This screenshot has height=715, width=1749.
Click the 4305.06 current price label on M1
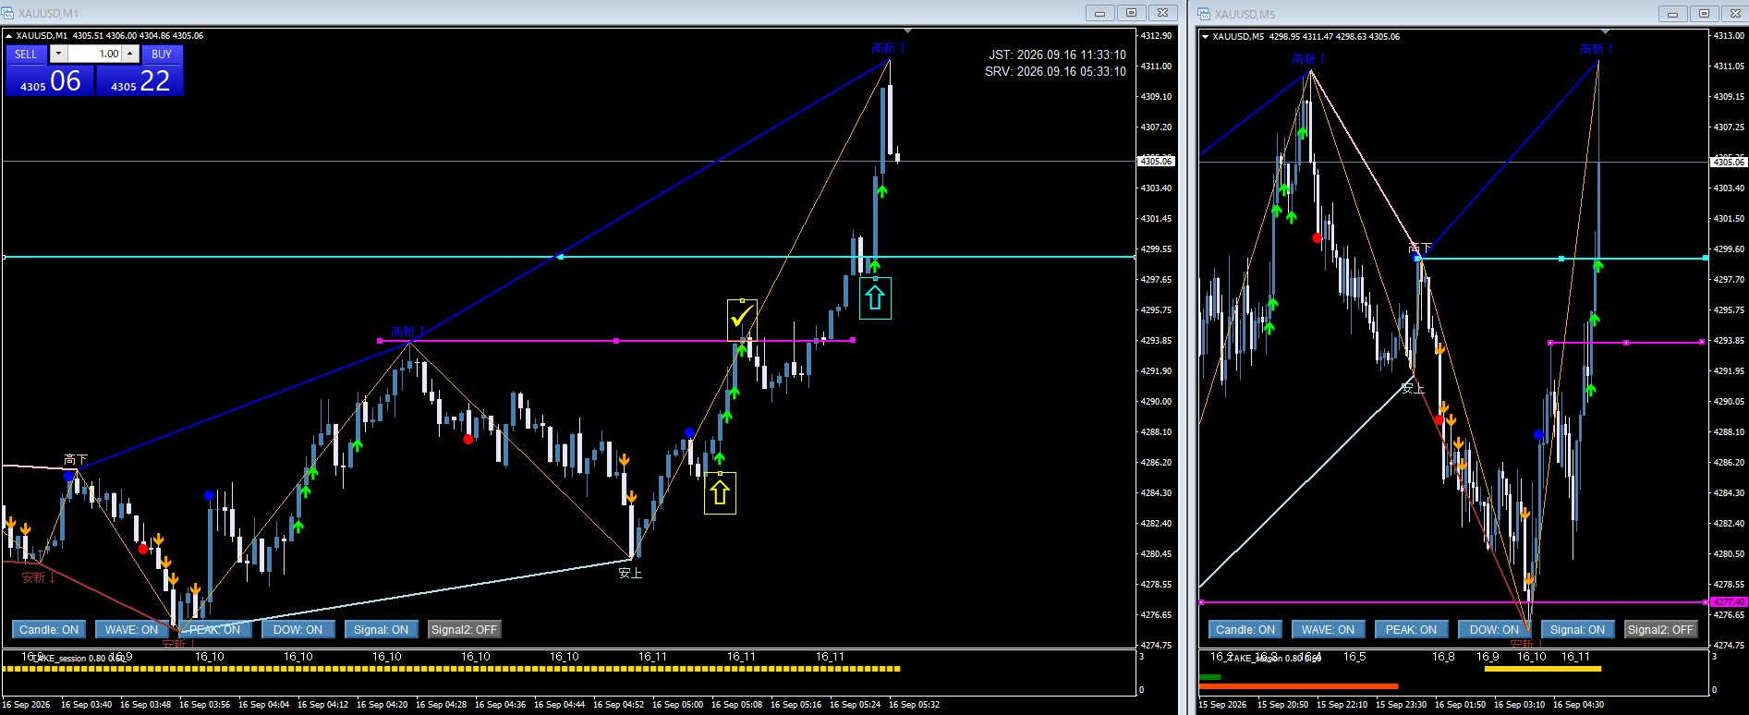pyautogui.click(x=1156, y=161)
